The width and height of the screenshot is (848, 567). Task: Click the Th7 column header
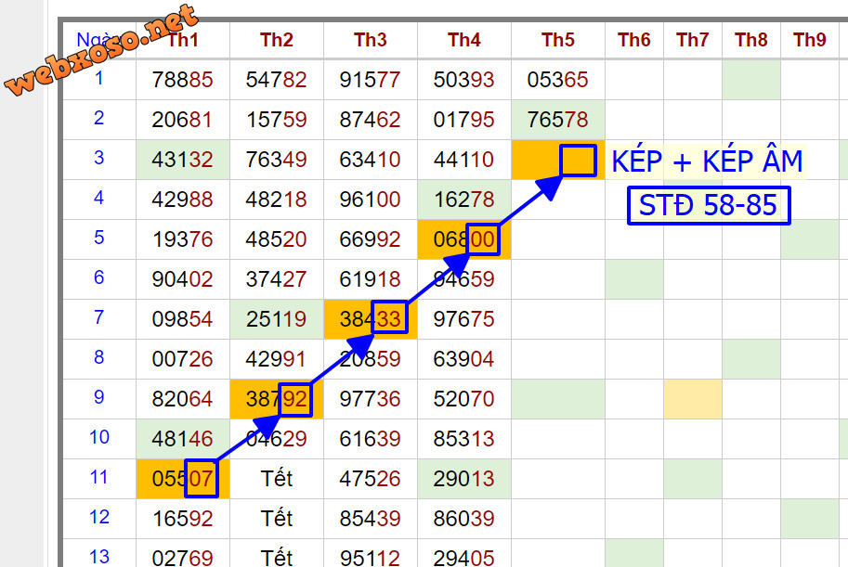click(692, 40)
